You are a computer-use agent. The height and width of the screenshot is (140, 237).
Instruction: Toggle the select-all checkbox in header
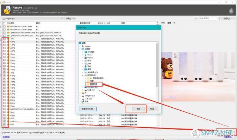click(4, 23)
